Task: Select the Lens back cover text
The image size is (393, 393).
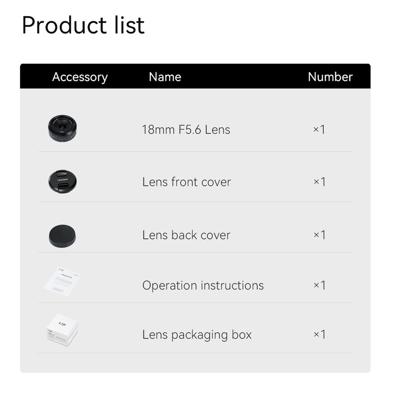Action: pos(186,235)
